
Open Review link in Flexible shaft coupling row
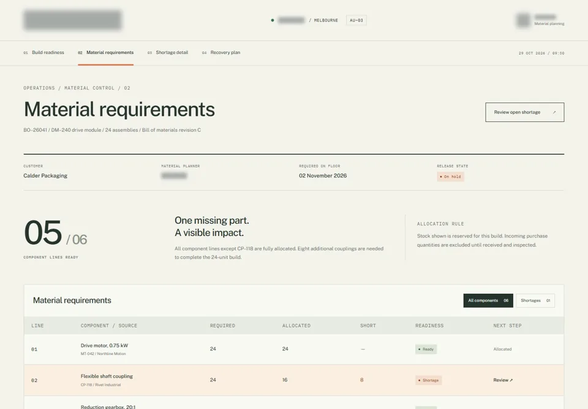point(503,380)
